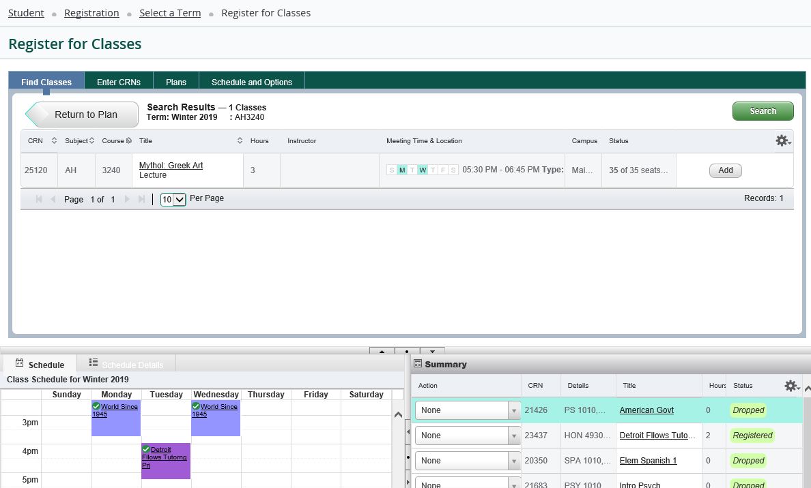Click the Return to Plan button

coord(82,114)
